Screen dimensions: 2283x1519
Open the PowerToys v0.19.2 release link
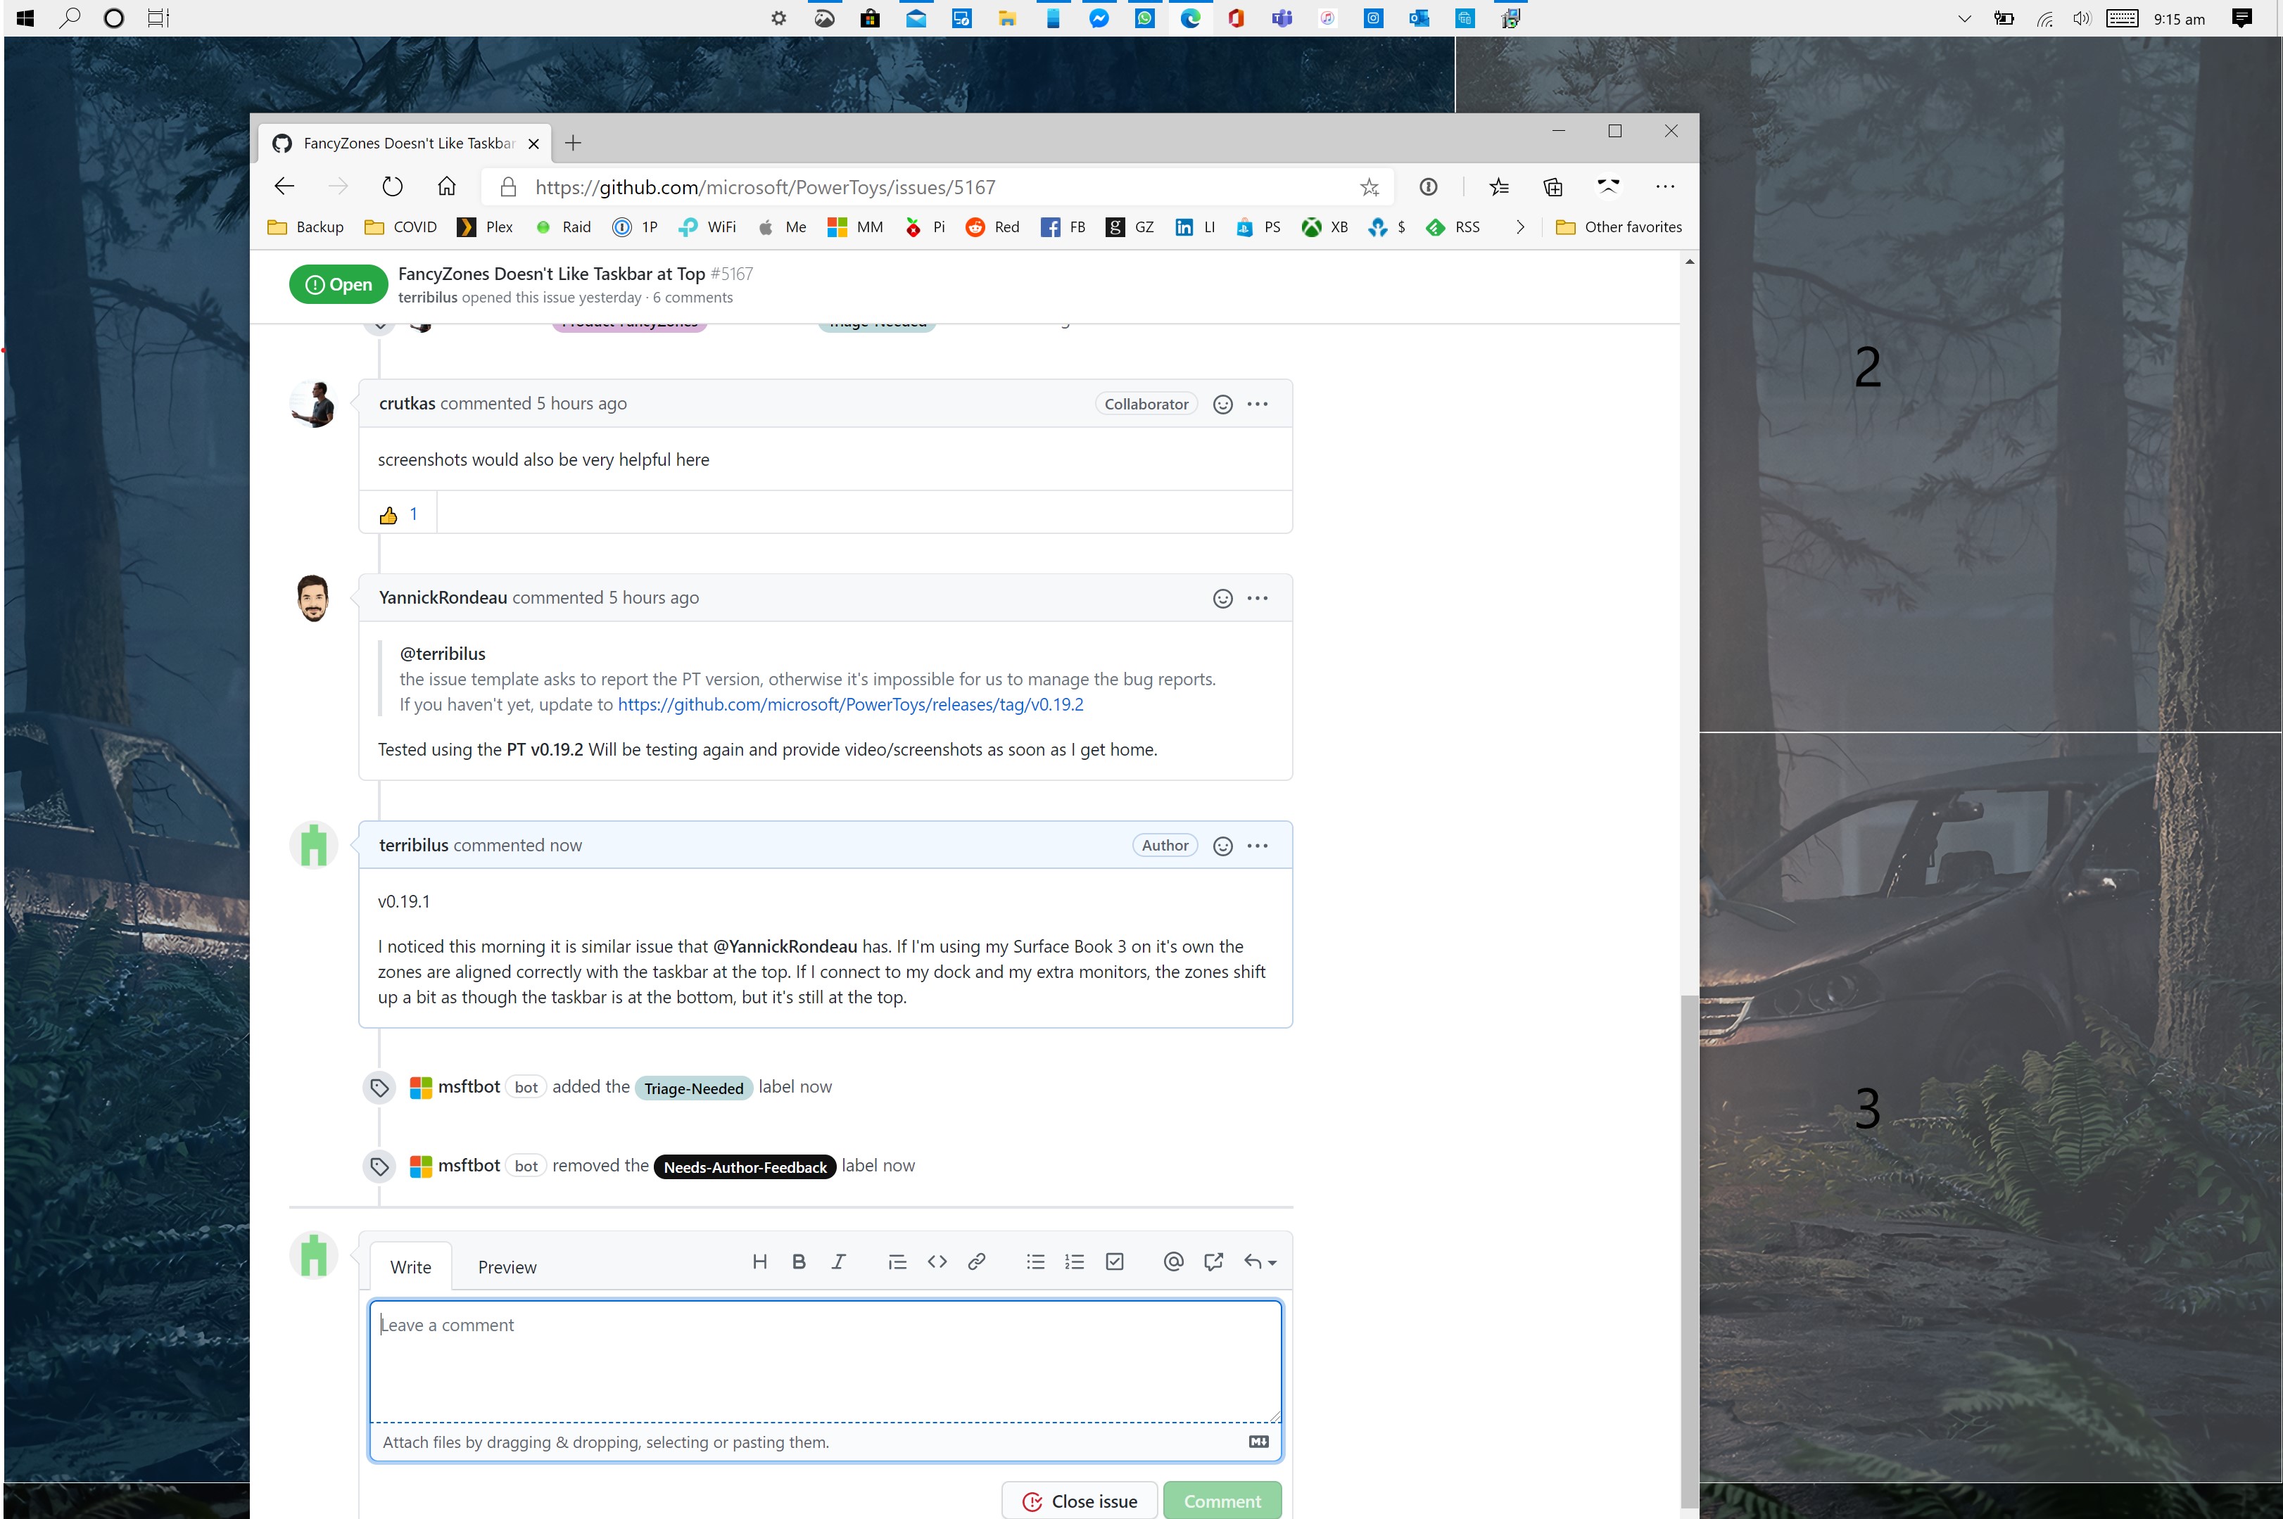point(850,704)
